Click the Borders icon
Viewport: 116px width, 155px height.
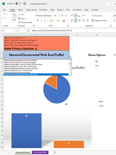click(x=51, y=20)
